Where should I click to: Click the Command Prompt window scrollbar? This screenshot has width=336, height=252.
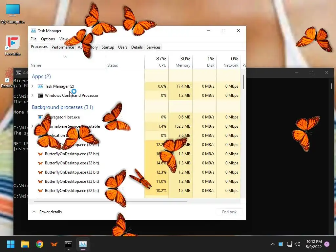[x=331, y=86]
